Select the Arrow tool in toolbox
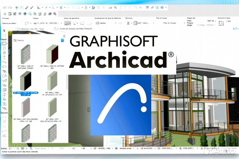Image resolution: width=239 pixels, height=159 pixels. click(4, 30)
